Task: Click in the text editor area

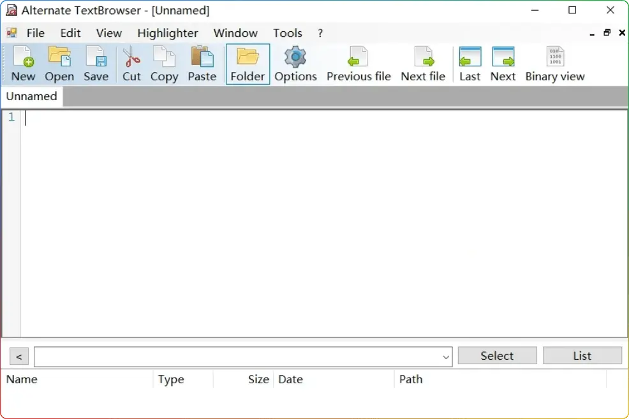Action: point(323,224)
